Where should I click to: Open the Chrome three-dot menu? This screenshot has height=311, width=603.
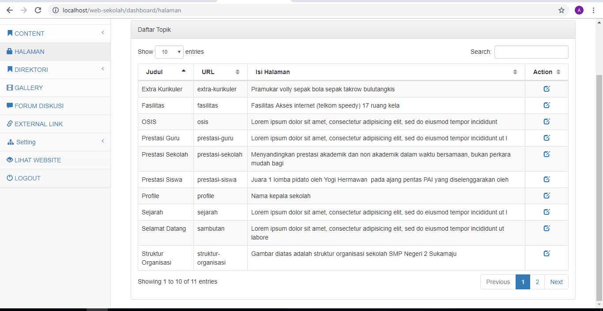coord(594,10)
